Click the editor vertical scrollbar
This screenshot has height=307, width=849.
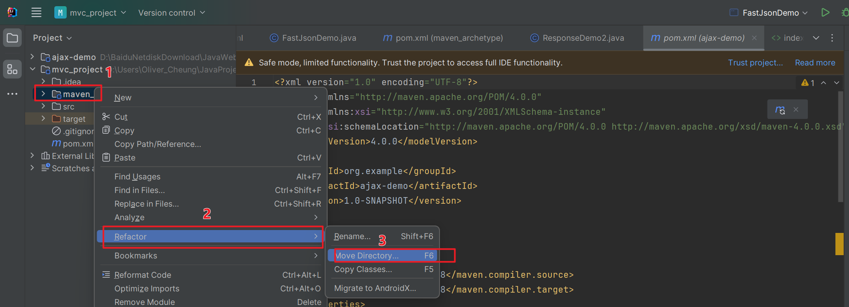coord(840,147)
